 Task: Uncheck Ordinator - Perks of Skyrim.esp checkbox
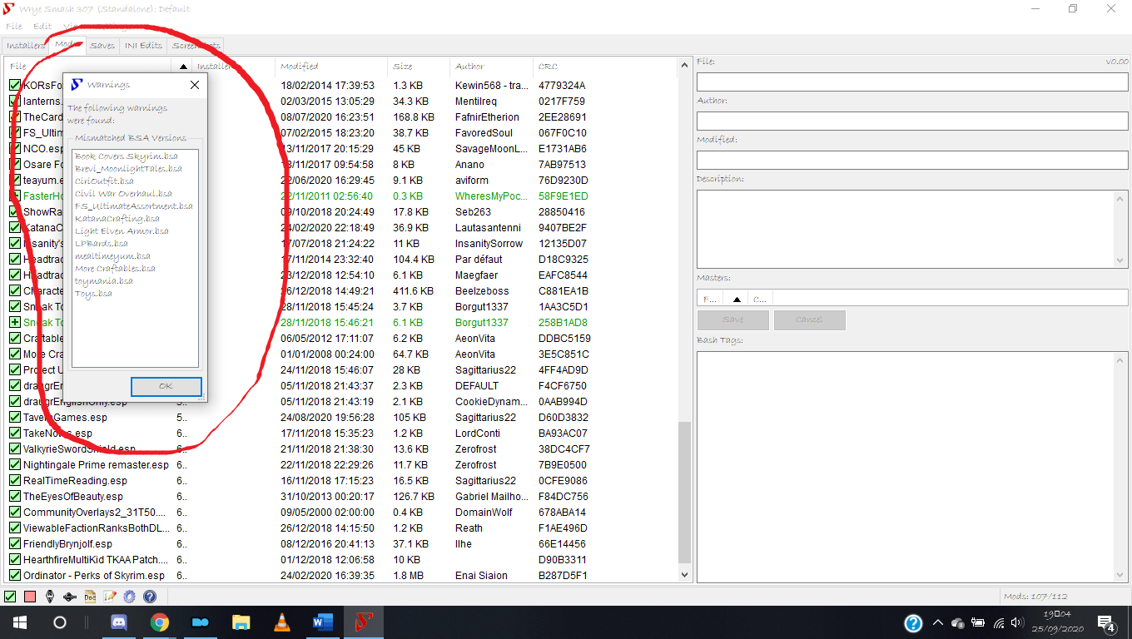[x=14, y=575]
